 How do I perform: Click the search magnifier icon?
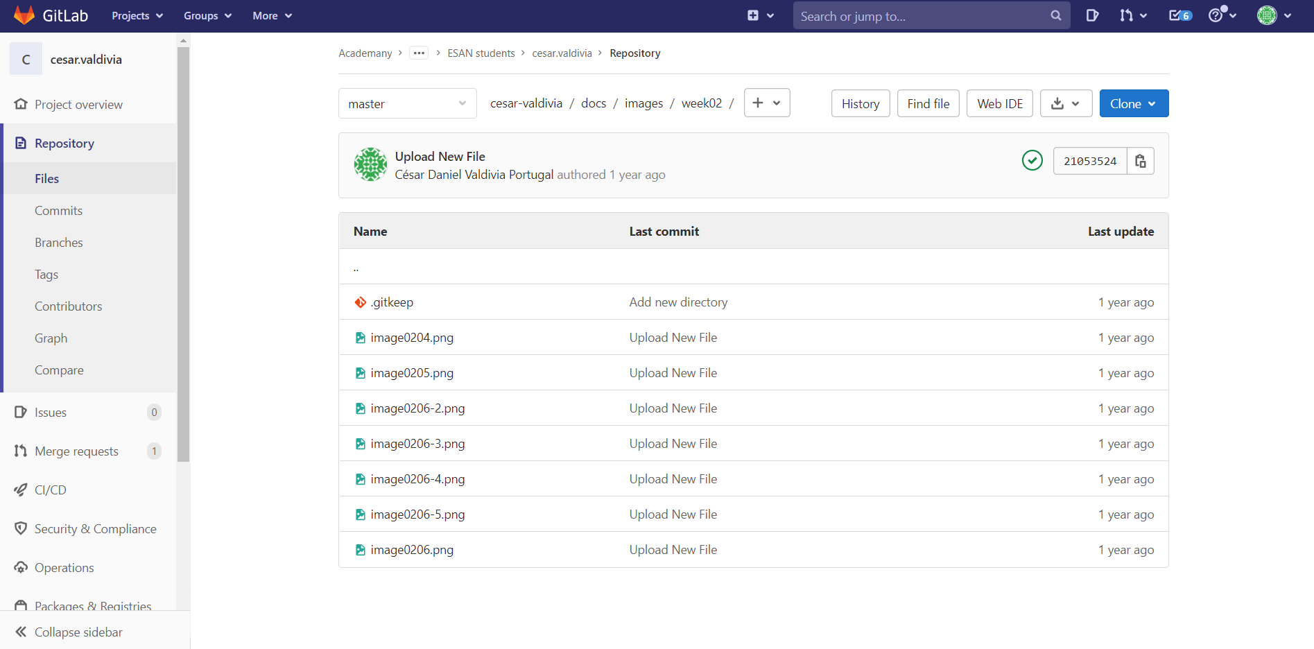coord(1056,15)
